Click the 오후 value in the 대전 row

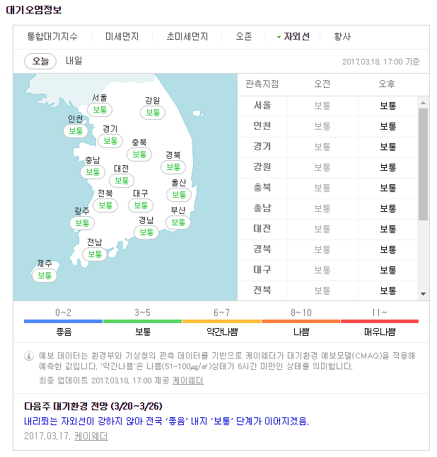(x=388, y=229)
